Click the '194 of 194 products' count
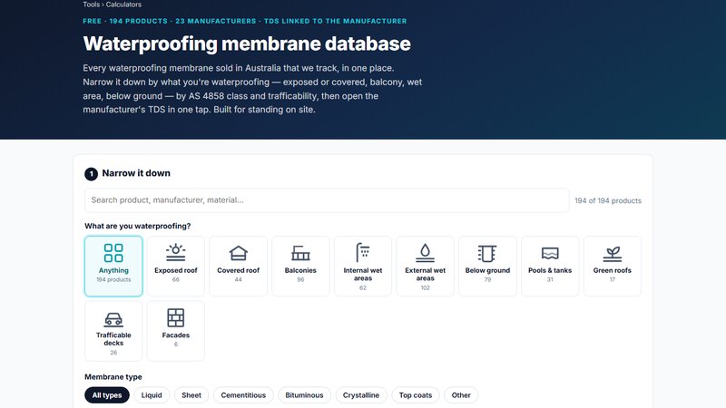Image resolution: width=726 pixels, height=408 pixels. [x=608, y=200]
